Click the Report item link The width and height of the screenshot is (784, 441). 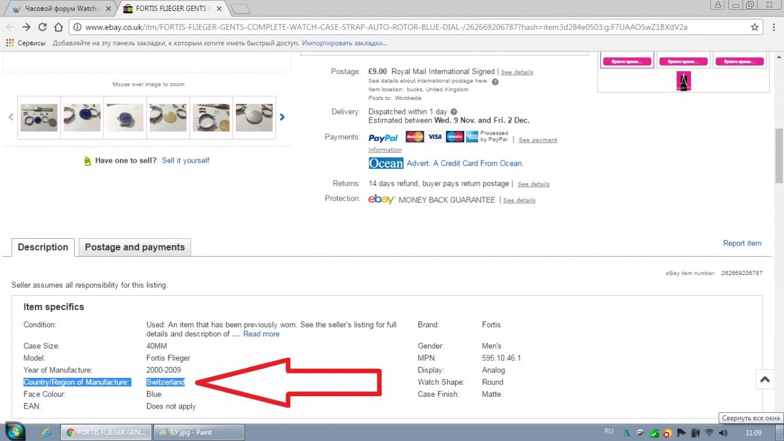point(742,243)
